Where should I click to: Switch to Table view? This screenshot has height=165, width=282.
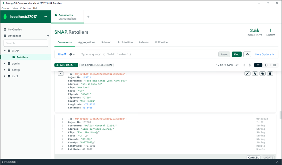(x=274, y=65)
